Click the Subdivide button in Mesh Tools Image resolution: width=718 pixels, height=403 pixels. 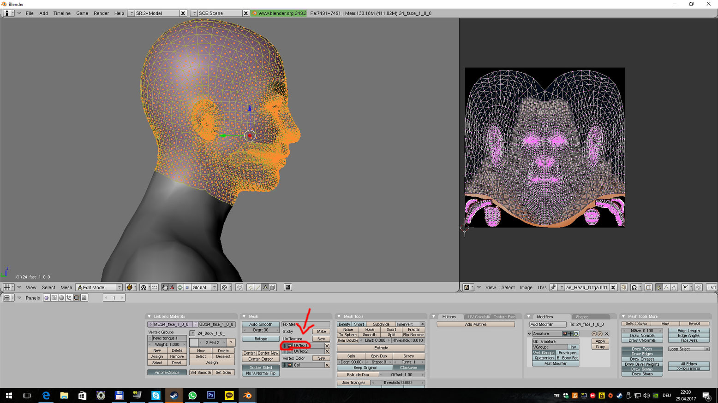(x=380, y=324)
